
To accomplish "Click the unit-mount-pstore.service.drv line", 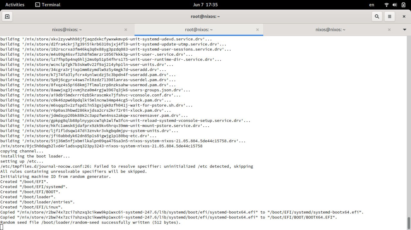I will tap(105, 125).
